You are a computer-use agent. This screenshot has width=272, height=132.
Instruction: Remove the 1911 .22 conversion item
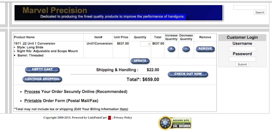205,49
